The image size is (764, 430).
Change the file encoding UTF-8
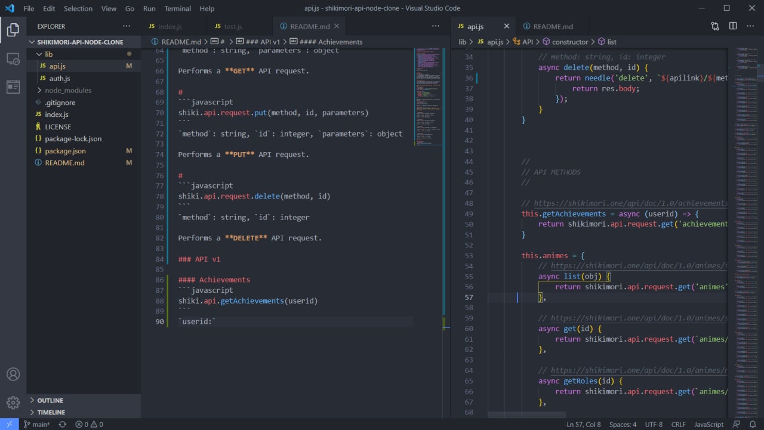(654, 425)
